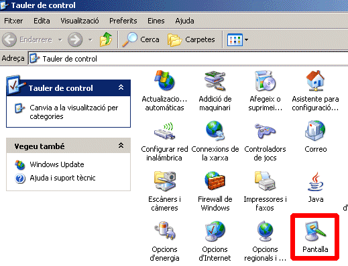The width and height of the screenshot is (348, 266).
Task: Click the forward arrow button
Action: [x=75, y=39]
